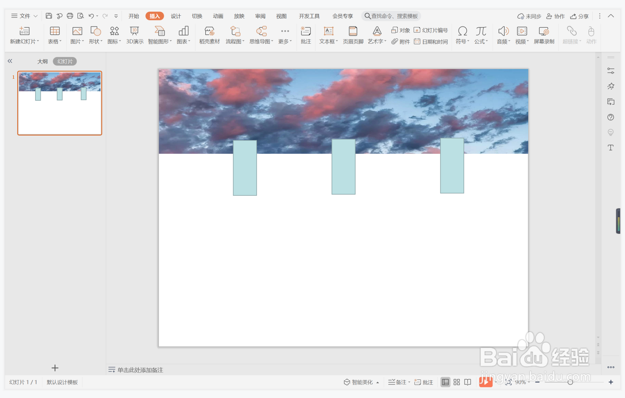The width and height of the screenshot is (625, 398).
Task: Click the zoom slider handle
Action: (x=570, y=382)
